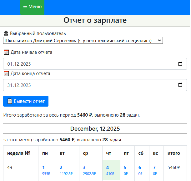The height and width of the screenshot is (181, 191).
Task: Click the calendar icon beside Дата начала отчета
Action: pyautogui.click(x=6, y=52)
